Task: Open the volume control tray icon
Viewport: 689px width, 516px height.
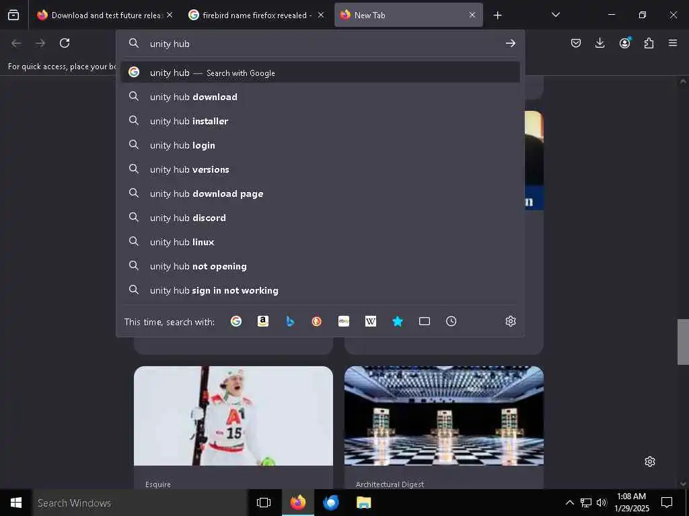Action: click(602, 503)
